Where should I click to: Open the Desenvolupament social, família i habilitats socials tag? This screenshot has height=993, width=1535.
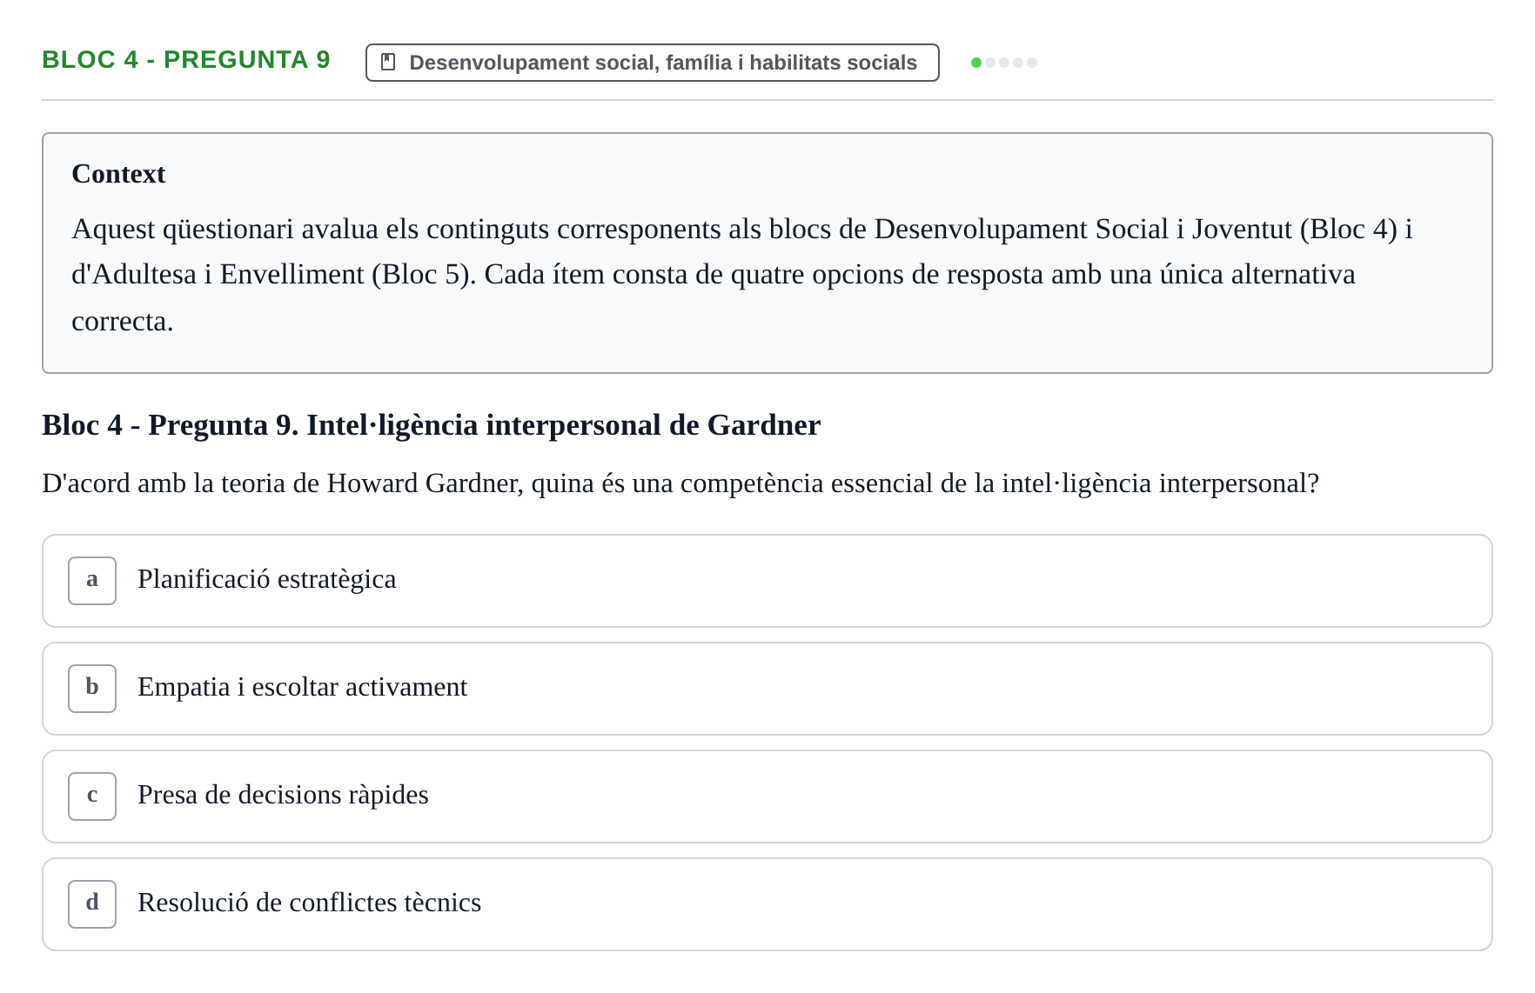point(653,63)
